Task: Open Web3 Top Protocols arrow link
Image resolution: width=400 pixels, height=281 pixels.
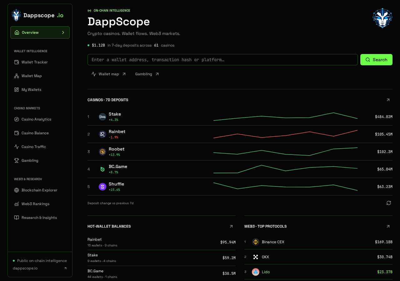Action: [x=388, y=226]
